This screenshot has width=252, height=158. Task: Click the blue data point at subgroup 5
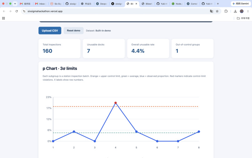[136, 132]
